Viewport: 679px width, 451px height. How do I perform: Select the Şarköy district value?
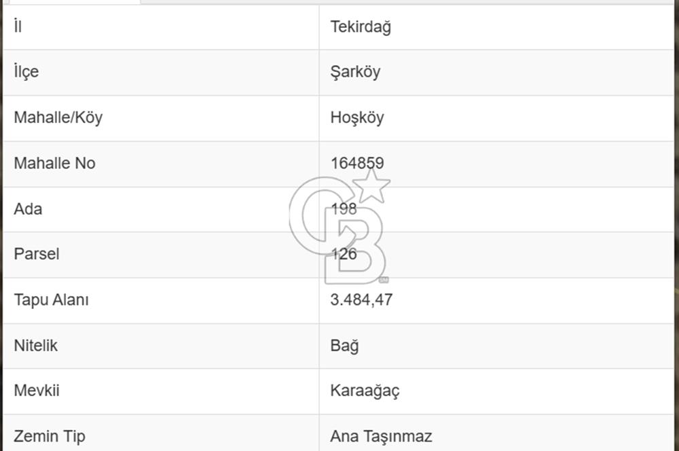tap(355, 72)
